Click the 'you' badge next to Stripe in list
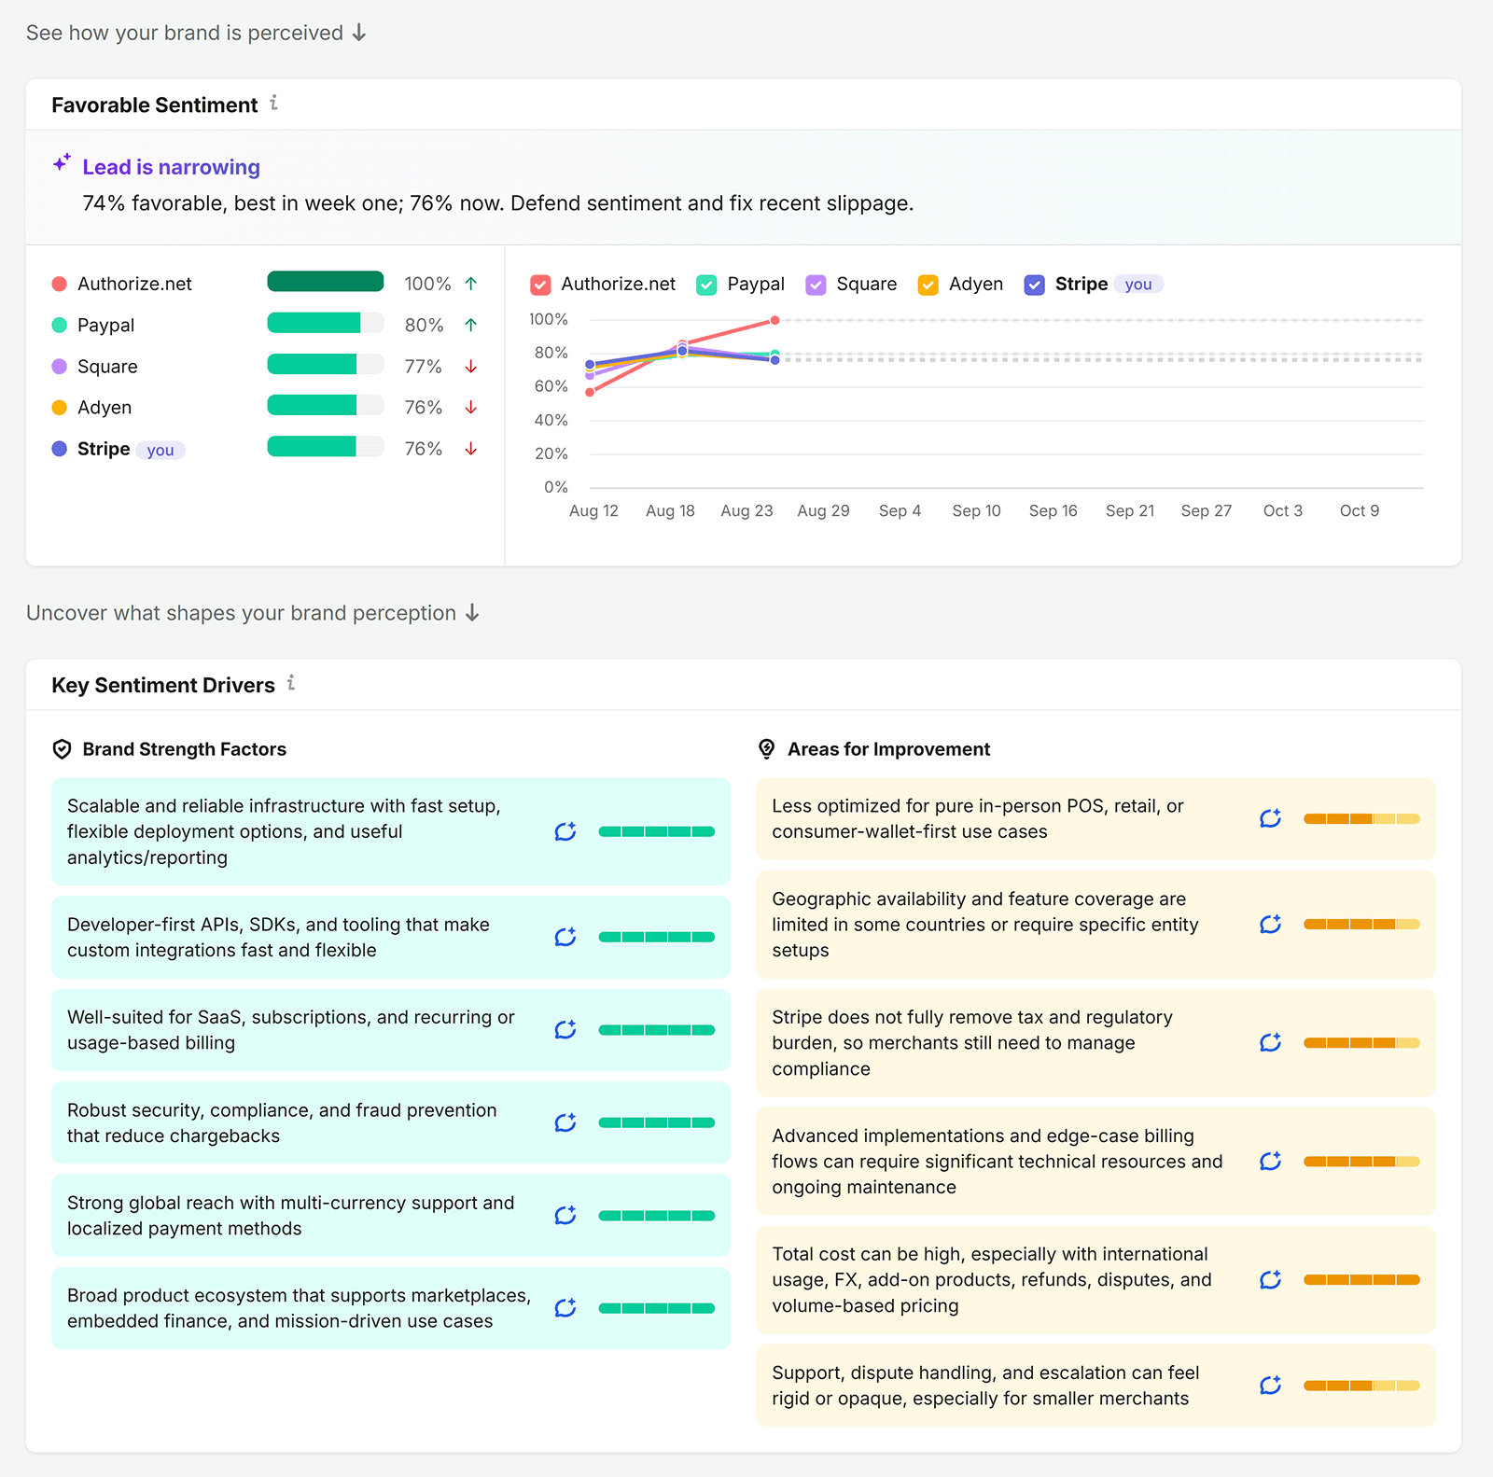The width and height of the screenshot is (1493, 1477). pos(160,451)
